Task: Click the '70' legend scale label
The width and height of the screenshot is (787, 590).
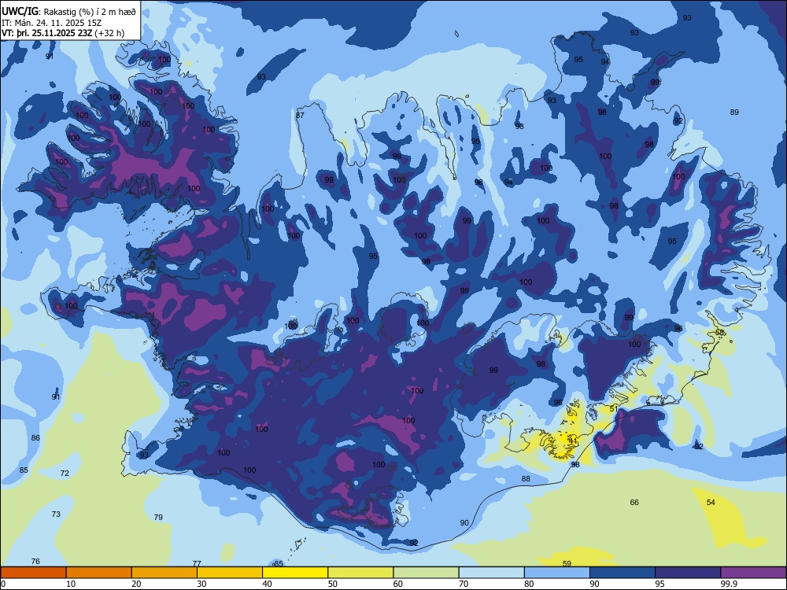Action: 464,584
